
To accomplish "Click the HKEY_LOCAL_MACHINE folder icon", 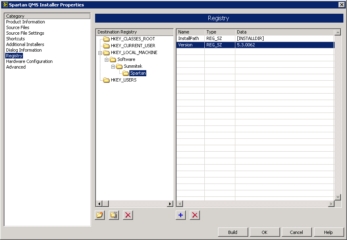I will click(x=106, y=53).
